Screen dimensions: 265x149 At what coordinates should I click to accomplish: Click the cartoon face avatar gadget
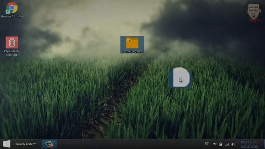click(x=253, y=12)
